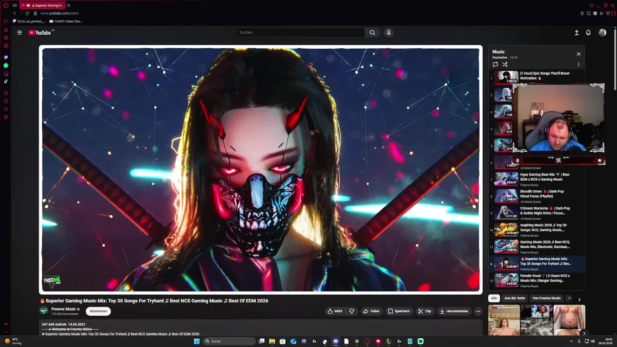The image size is (617, 347).
Task: Expand the video description box
Action: coord(261,328)
